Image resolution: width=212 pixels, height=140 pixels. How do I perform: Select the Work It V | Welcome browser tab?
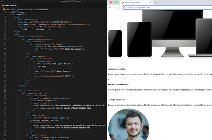tap(137, 3)
